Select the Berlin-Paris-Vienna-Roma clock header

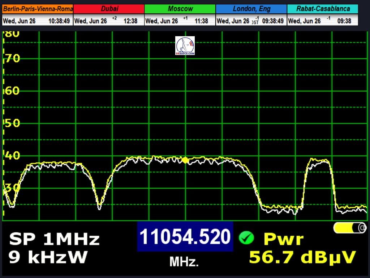coord(38,9)
